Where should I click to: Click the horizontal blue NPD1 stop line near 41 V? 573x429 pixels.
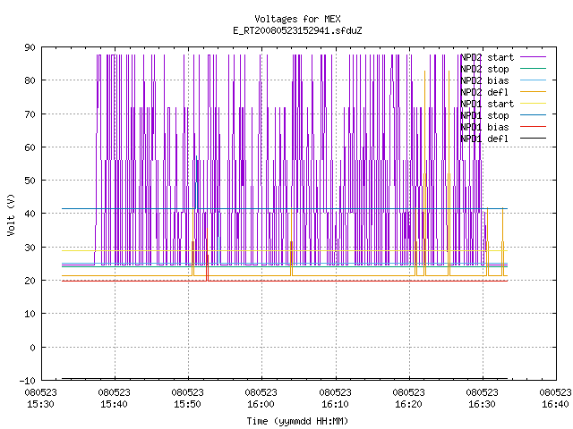coord(285,208)
